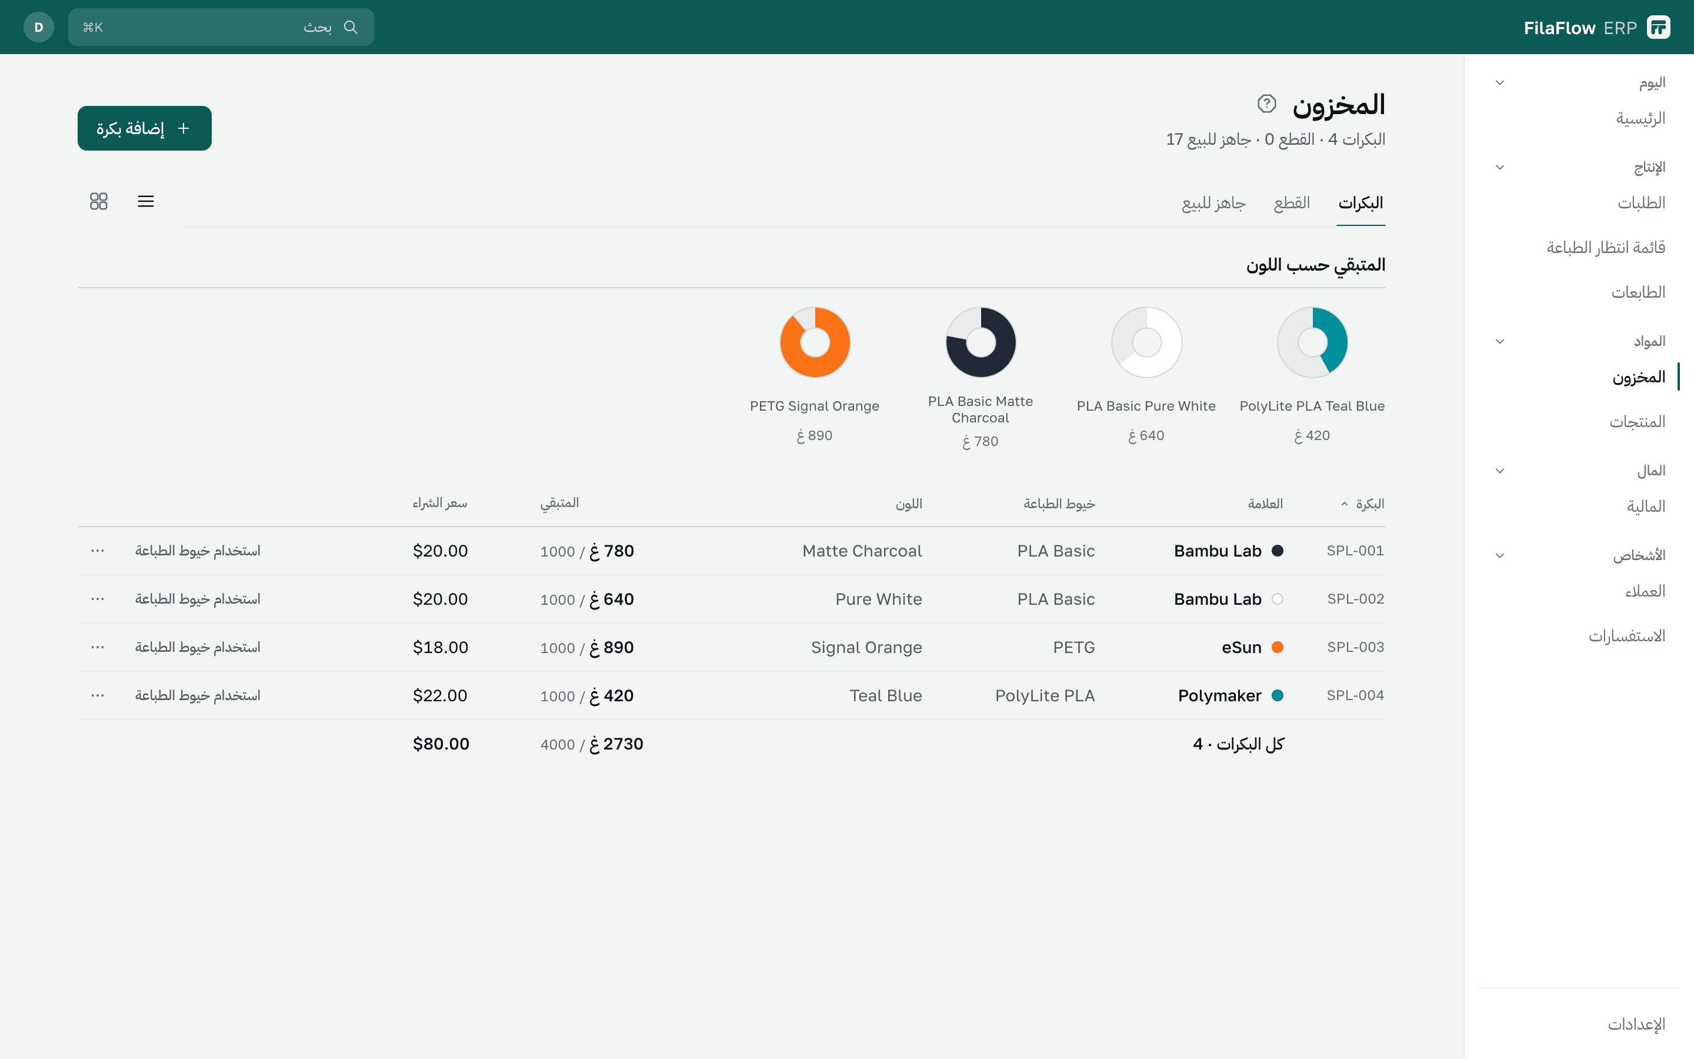
Task: Click the orange color dot beside eSun
Action: click(x=1278, y=647)
